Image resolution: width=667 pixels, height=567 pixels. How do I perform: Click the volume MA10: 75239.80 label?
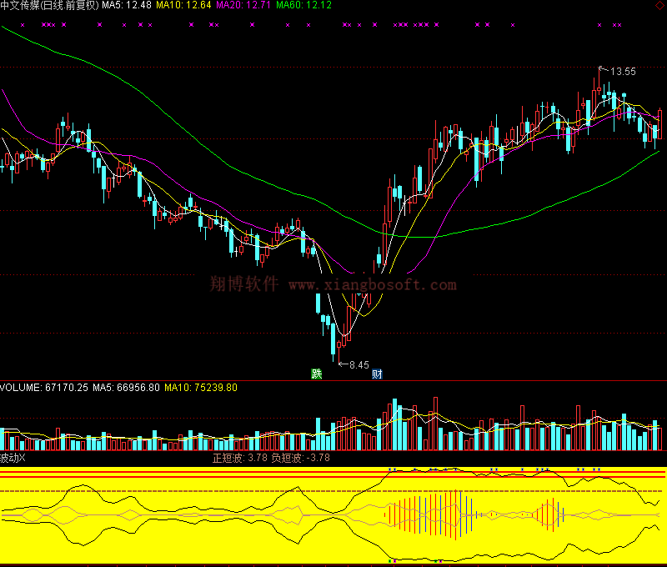coord(201,388)
